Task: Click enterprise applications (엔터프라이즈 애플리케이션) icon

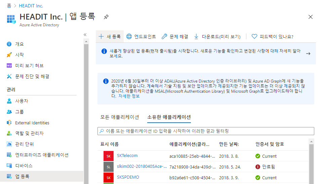Action: [9, 155]
